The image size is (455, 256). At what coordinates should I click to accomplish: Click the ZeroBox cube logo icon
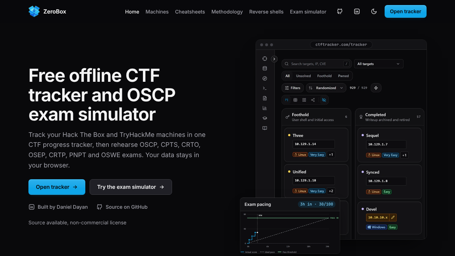[x=34, y=11]
